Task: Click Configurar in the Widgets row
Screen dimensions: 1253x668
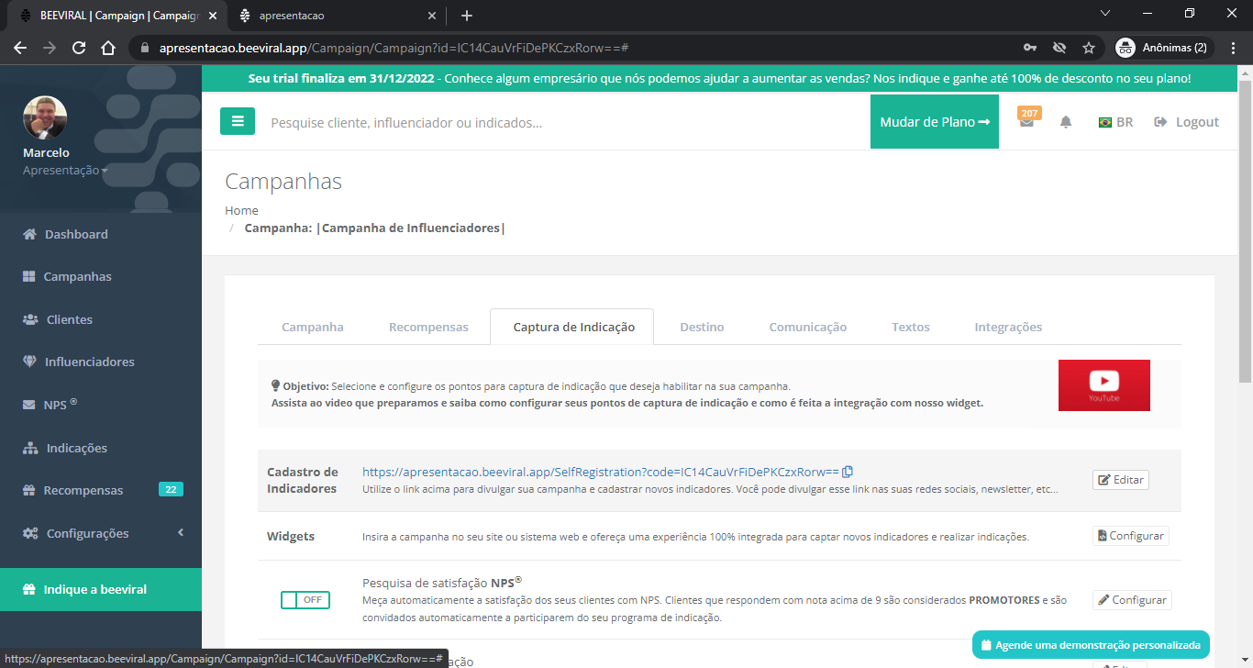Action: click(1131, 536)
